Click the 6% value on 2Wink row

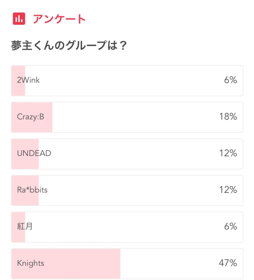(x=231, y=80)
